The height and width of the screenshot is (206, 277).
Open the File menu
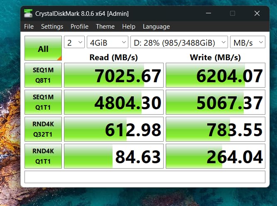tap(29, 27)
